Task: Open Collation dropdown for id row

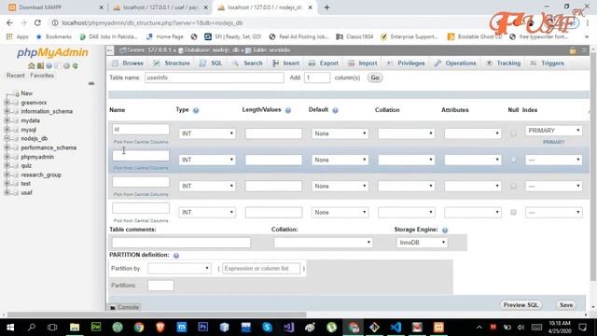Action: point(407,133)
